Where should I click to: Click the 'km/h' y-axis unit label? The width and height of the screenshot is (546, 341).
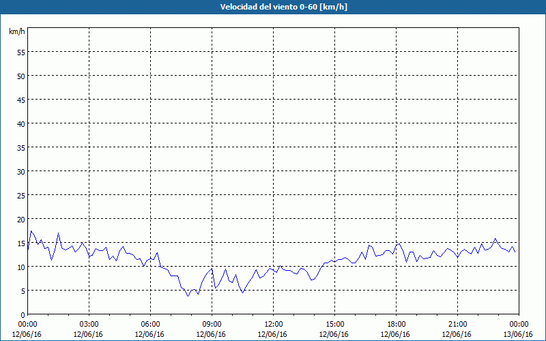click(x=16, y=31)
